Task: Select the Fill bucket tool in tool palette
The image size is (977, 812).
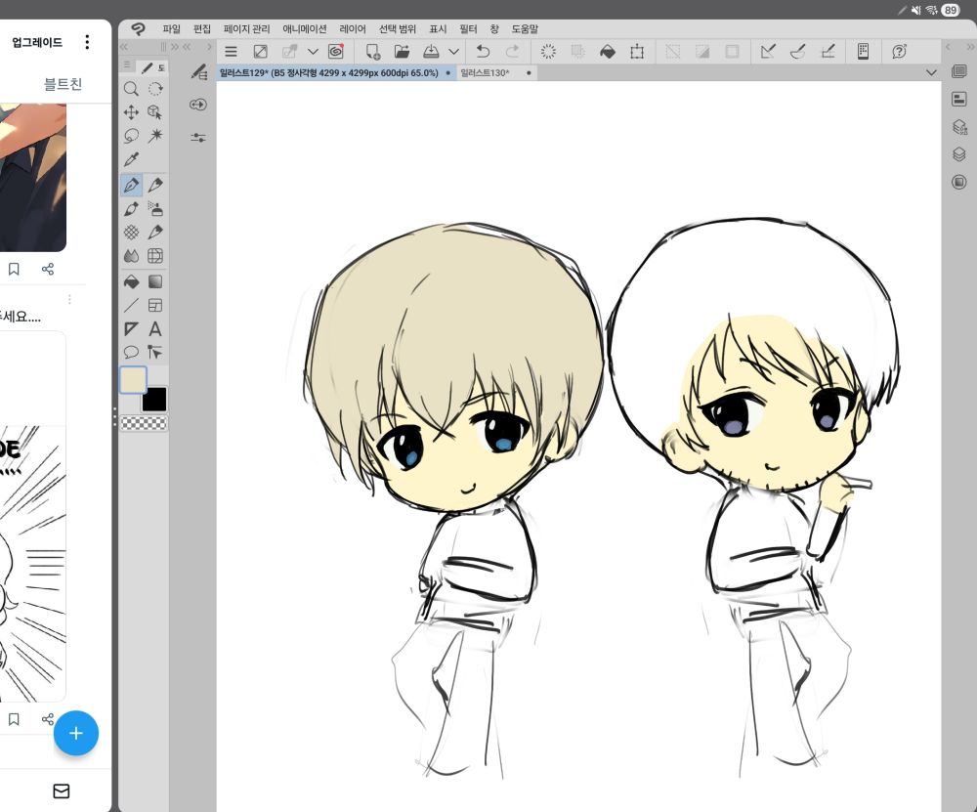Action: click(x=131, y=281)
